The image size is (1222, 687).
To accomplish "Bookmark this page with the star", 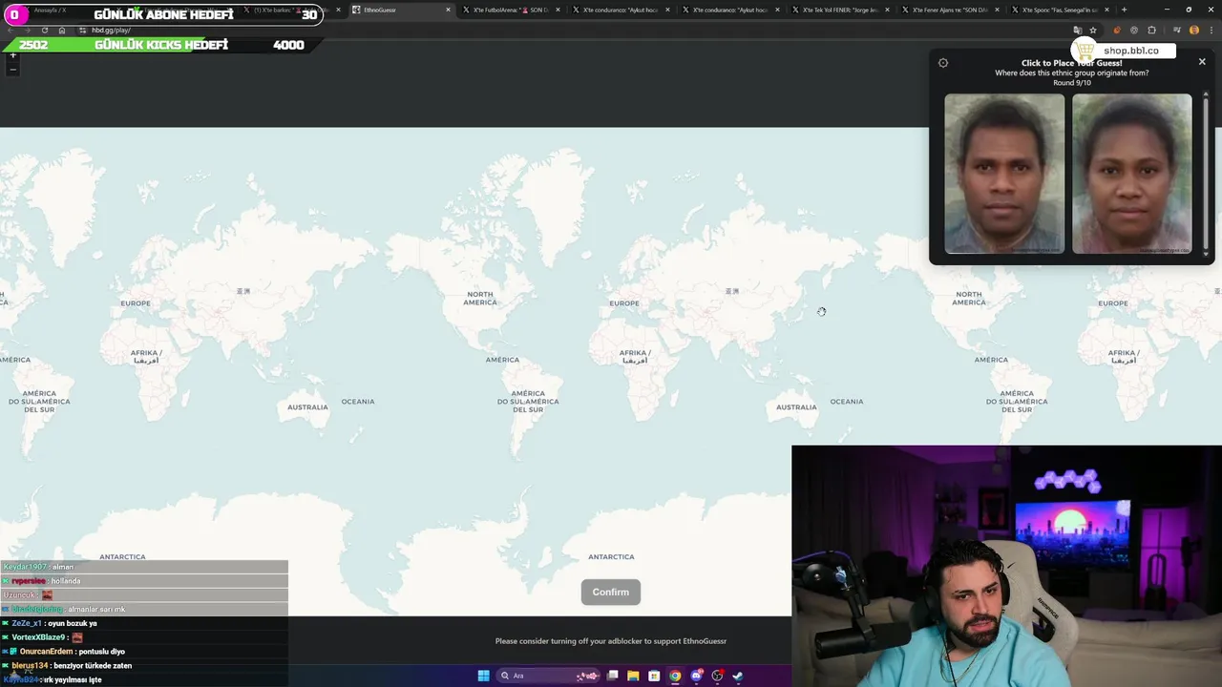I will (1093, 31).
